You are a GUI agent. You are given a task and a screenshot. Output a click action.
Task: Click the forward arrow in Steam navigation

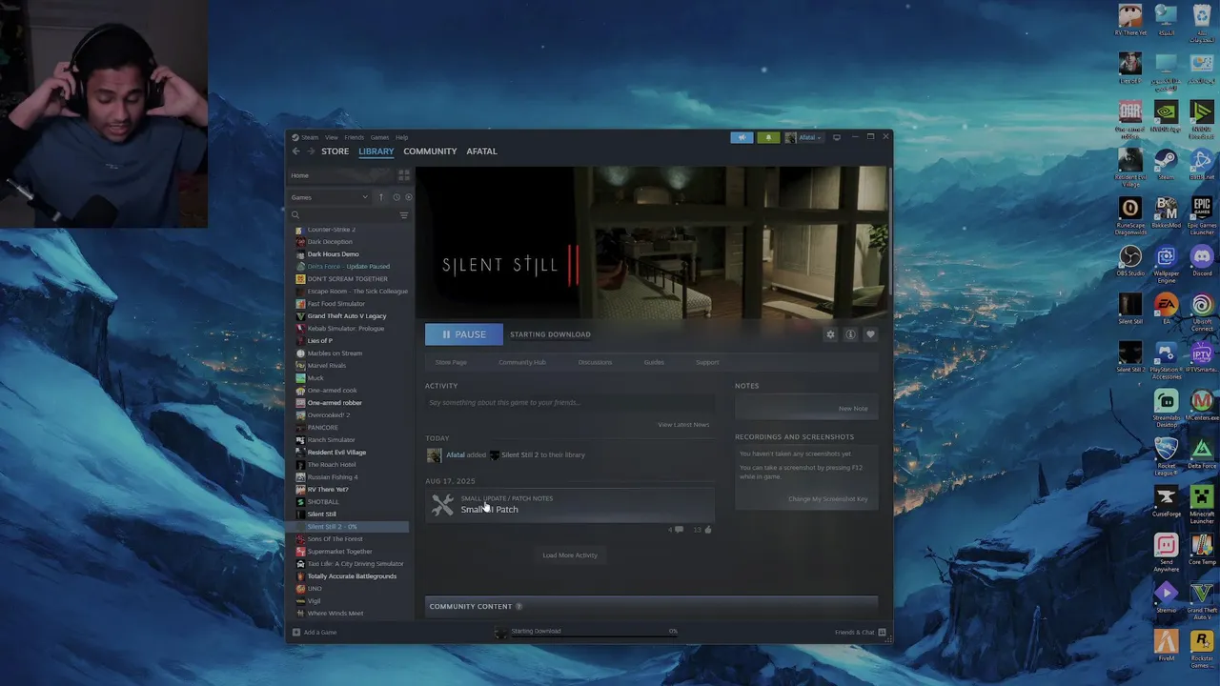point(310,151)
